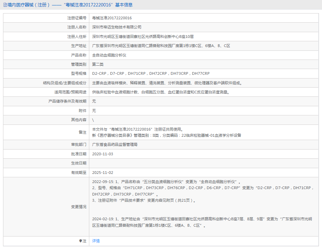
Task: Click the 变更情况 label
Action: click(79, 207)
